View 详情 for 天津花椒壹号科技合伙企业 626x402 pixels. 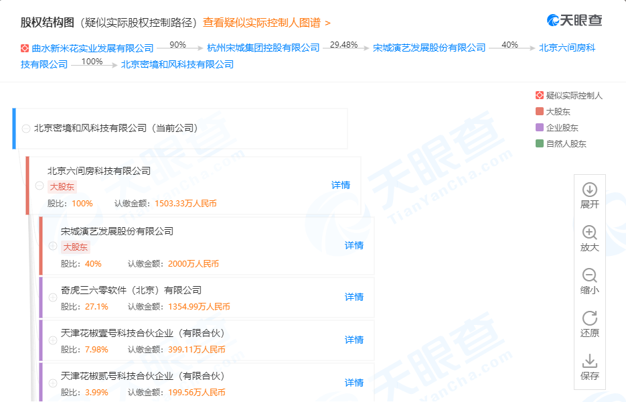[x=354, y=340]
